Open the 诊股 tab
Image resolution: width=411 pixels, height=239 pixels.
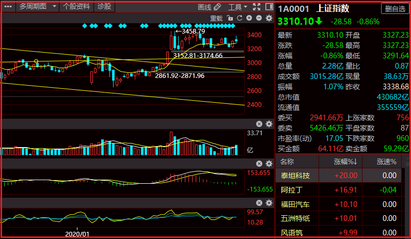(104, 7)
